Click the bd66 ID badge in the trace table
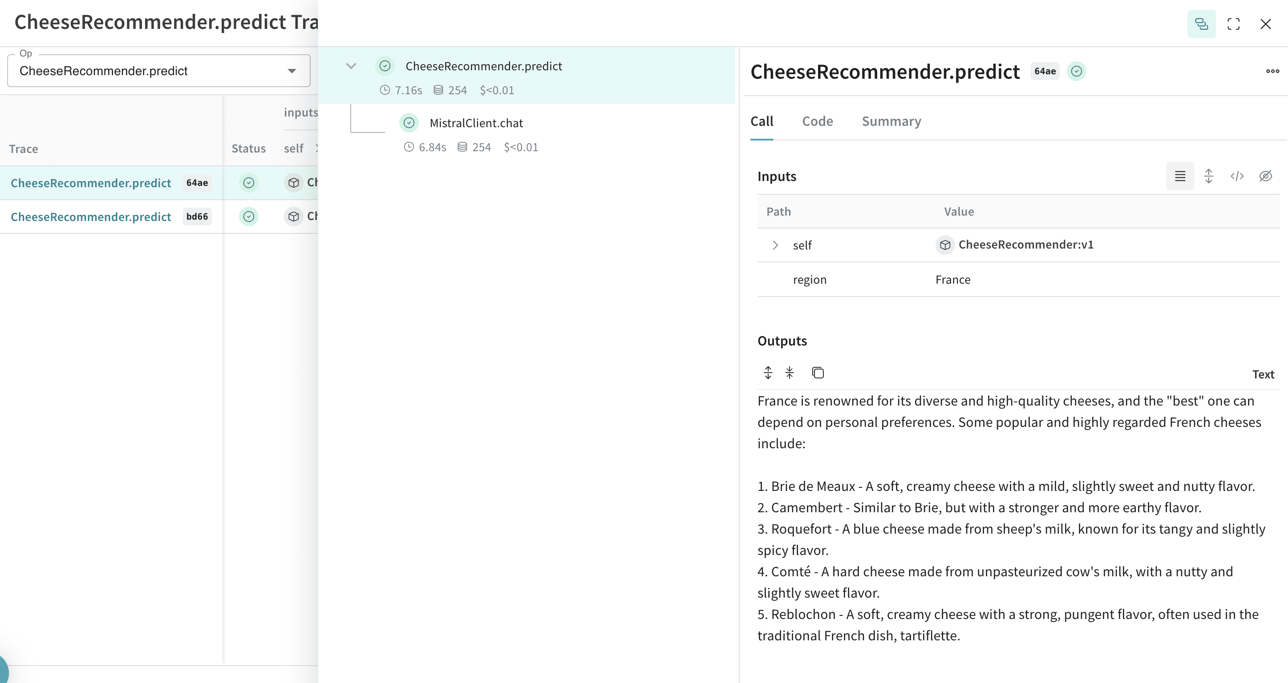The width and height of the screenshot is (1288, 683). [x=197, y=217]
